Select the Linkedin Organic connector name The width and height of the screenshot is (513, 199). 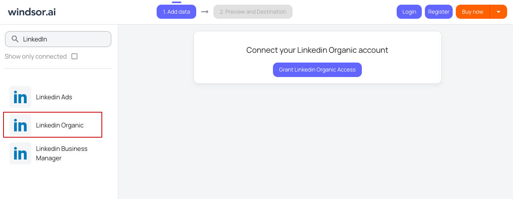60,125
